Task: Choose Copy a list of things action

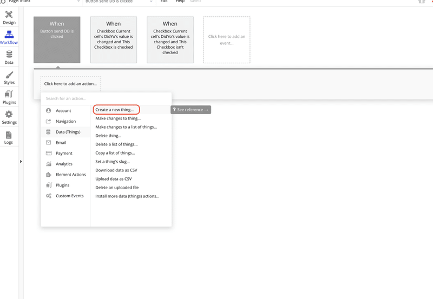Action: (115, 153)
